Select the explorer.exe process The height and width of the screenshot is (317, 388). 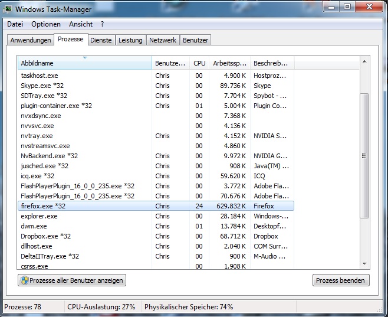[156, 216]
